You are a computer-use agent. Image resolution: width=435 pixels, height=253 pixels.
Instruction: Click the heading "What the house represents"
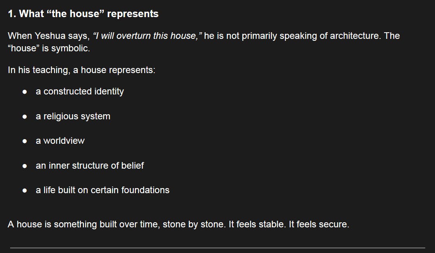pyautogui.click(x=83, y=14)
